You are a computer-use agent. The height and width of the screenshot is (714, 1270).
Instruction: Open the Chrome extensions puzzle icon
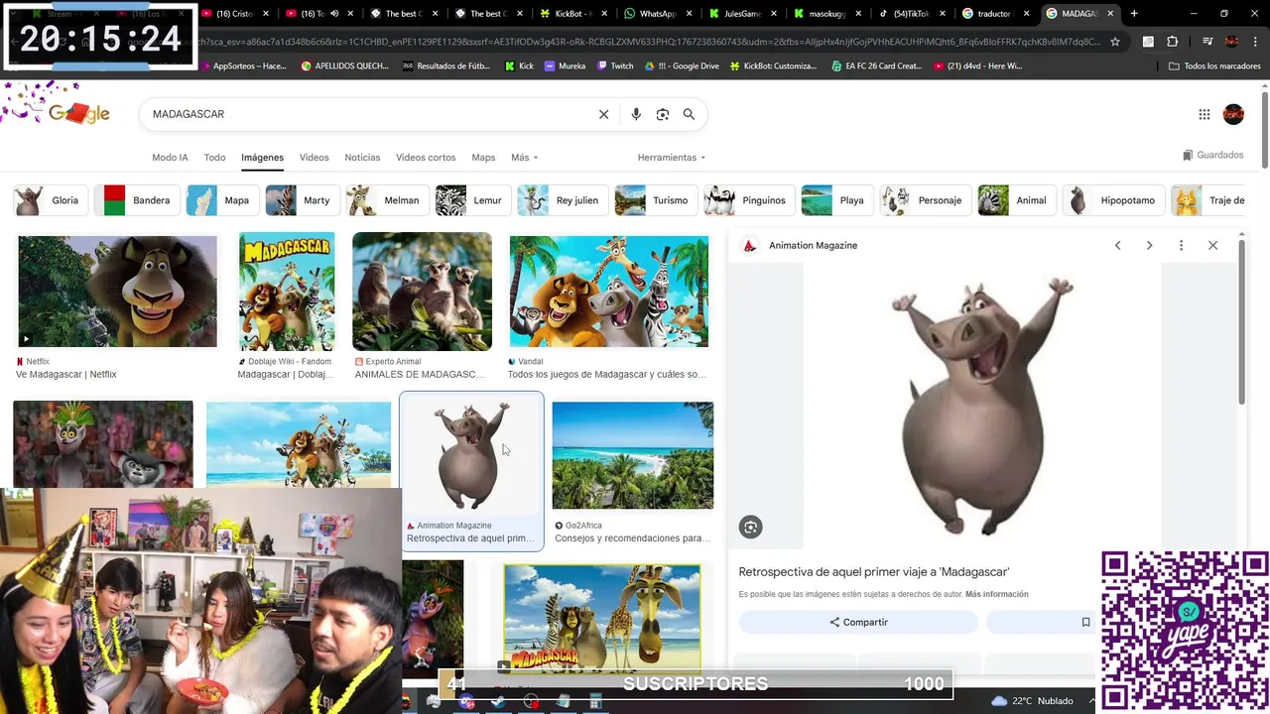pos(1173,42)
